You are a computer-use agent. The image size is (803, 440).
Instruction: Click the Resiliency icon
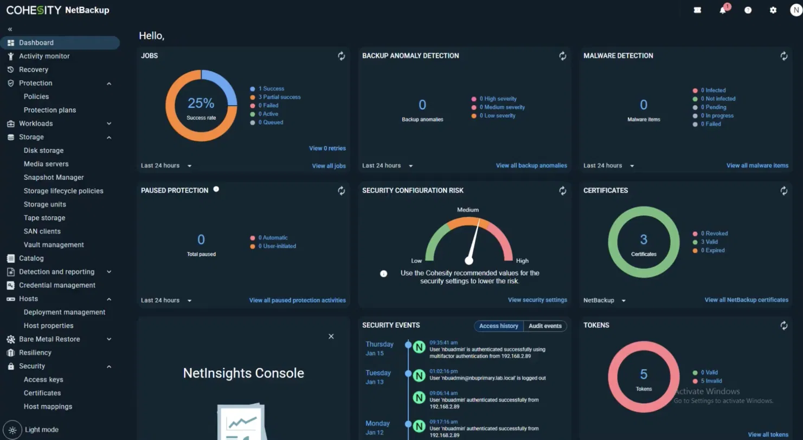click(x=11, y=353)
